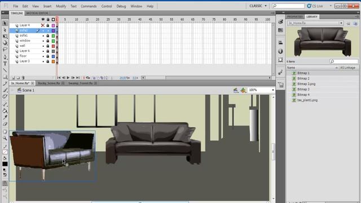
Task: Open the CLASSIC workspace dropdown
Action: coord(258,6)
